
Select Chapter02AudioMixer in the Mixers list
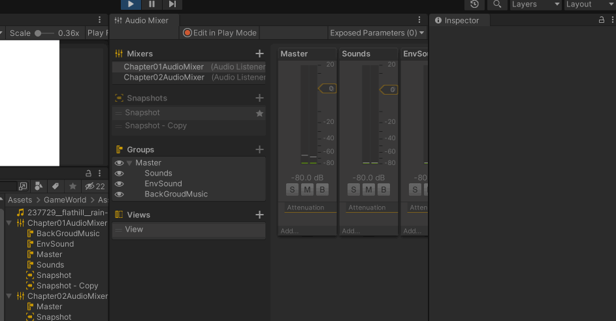tap(164, 77)
